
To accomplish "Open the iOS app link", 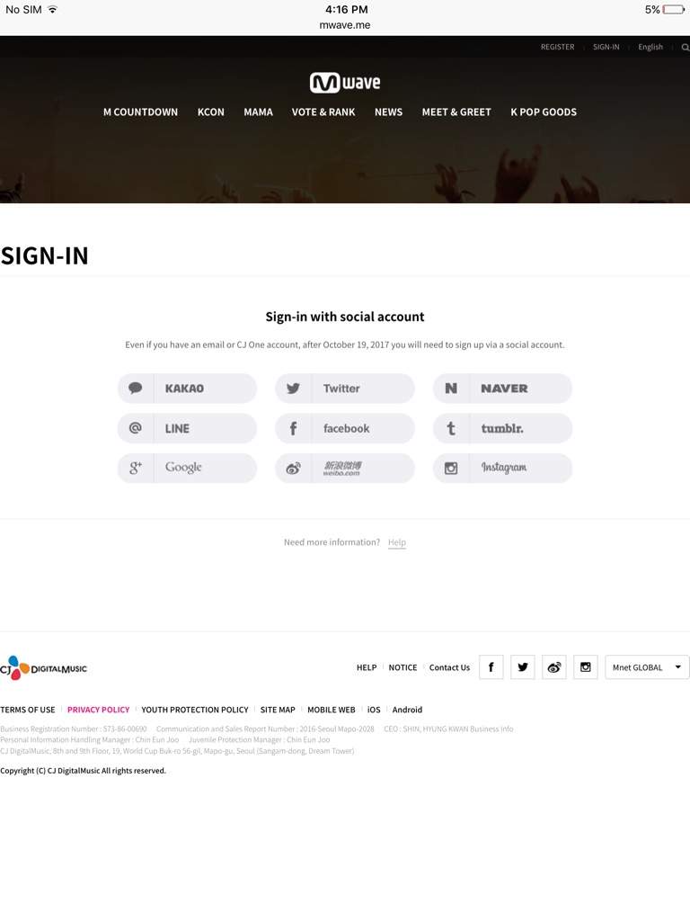I will click(374, 710).
